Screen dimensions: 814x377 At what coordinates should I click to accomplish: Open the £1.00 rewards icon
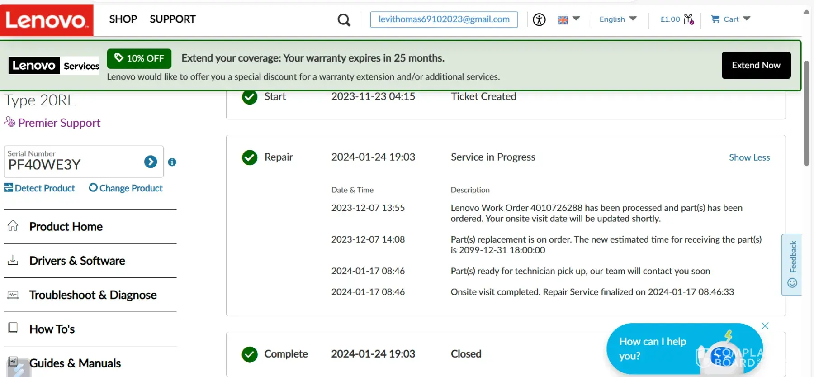pyautogui.click(x=689, y=19)
